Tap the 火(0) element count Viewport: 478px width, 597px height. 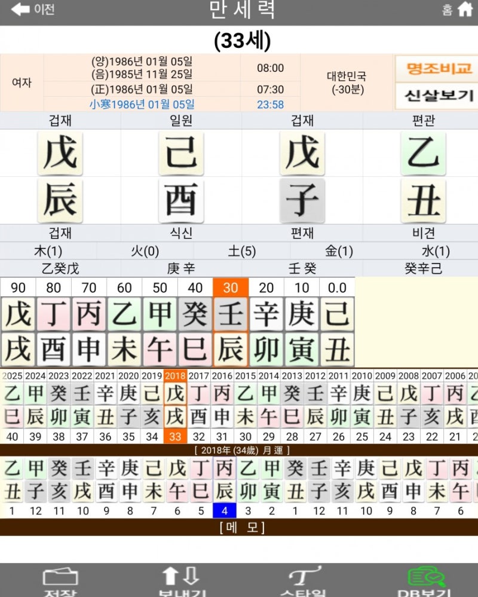pos(145,251)
